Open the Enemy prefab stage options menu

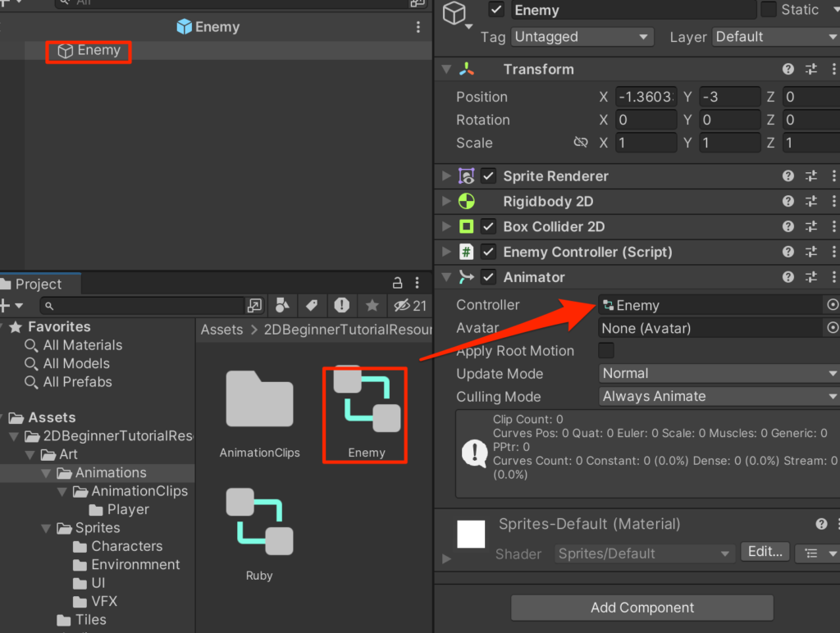[418, 27]
